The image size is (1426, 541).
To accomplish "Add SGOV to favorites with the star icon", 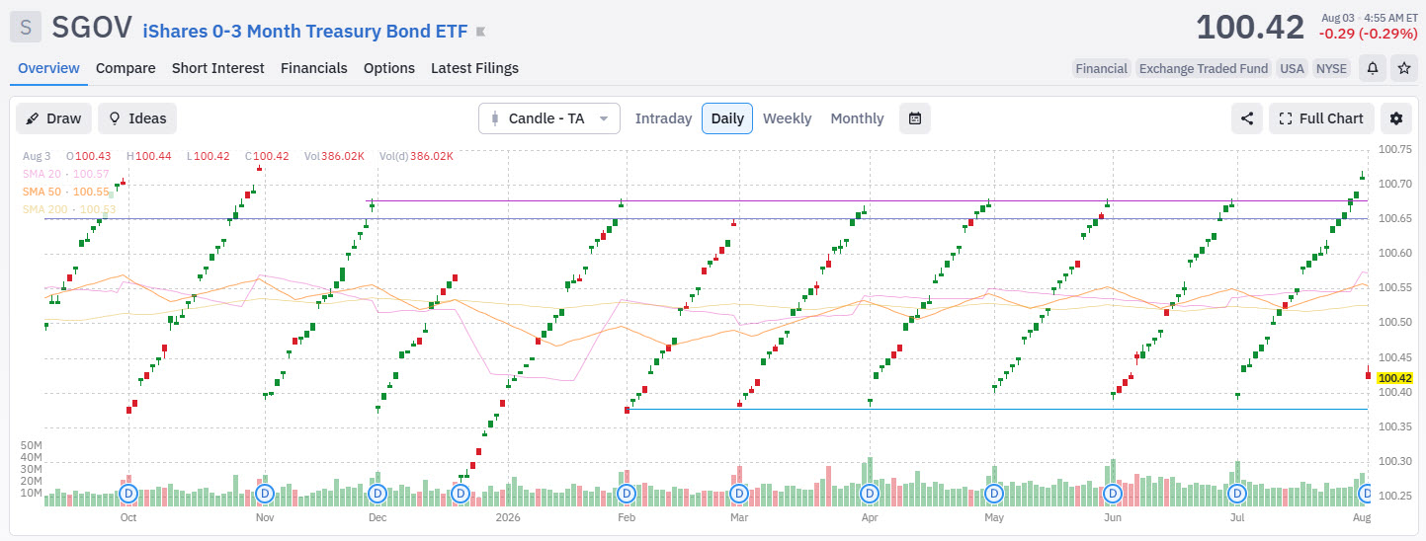I will pos(1403,68).
